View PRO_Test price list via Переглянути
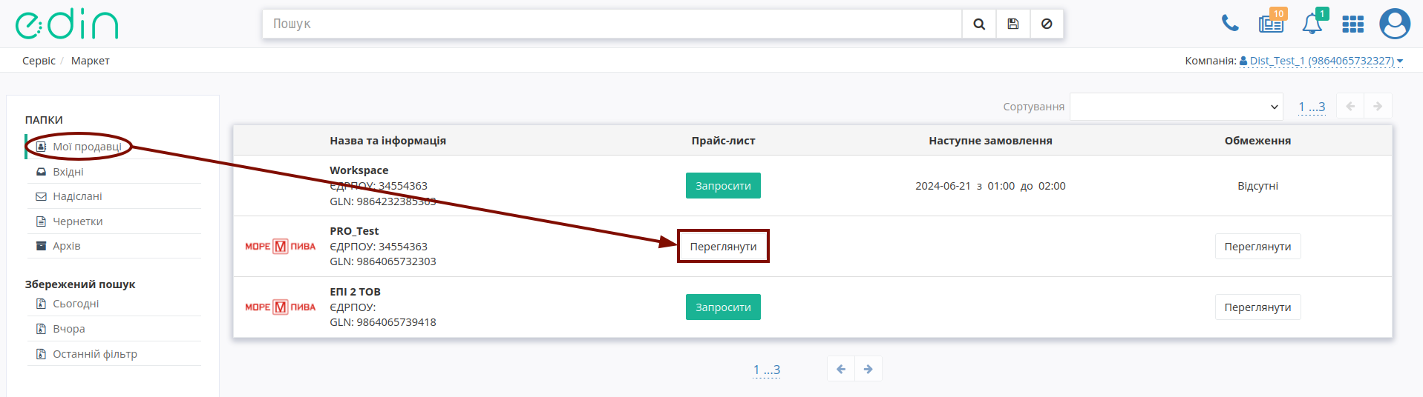Viewport: 1423px width, 397px height. [723, 247]
